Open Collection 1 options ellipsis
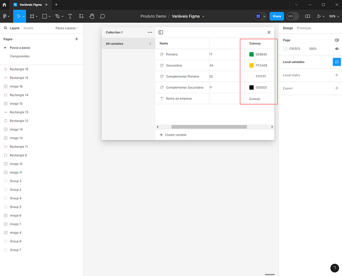Viewport: 342px width, 276px height. (150, 32)
